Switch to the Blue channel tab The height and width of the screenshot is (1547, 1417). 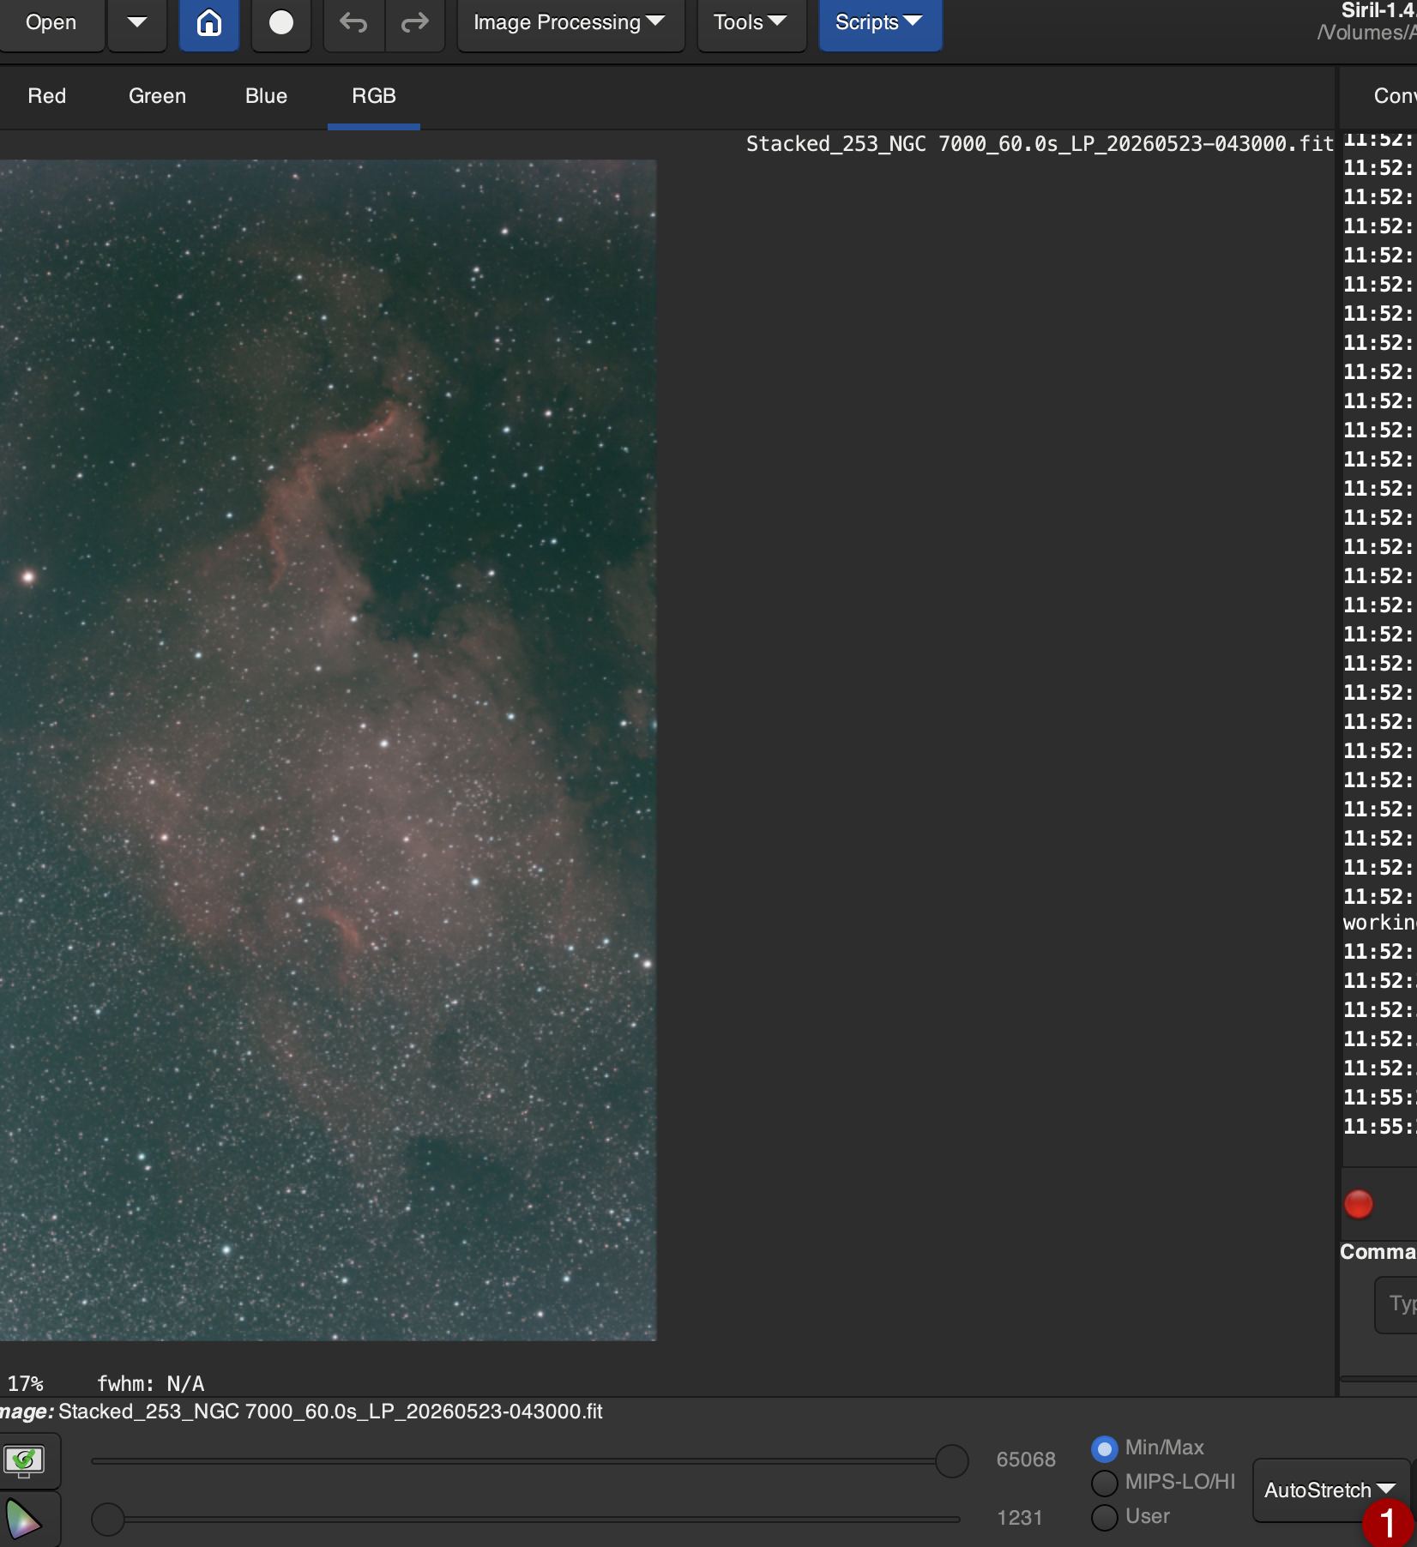coord(266,96)
